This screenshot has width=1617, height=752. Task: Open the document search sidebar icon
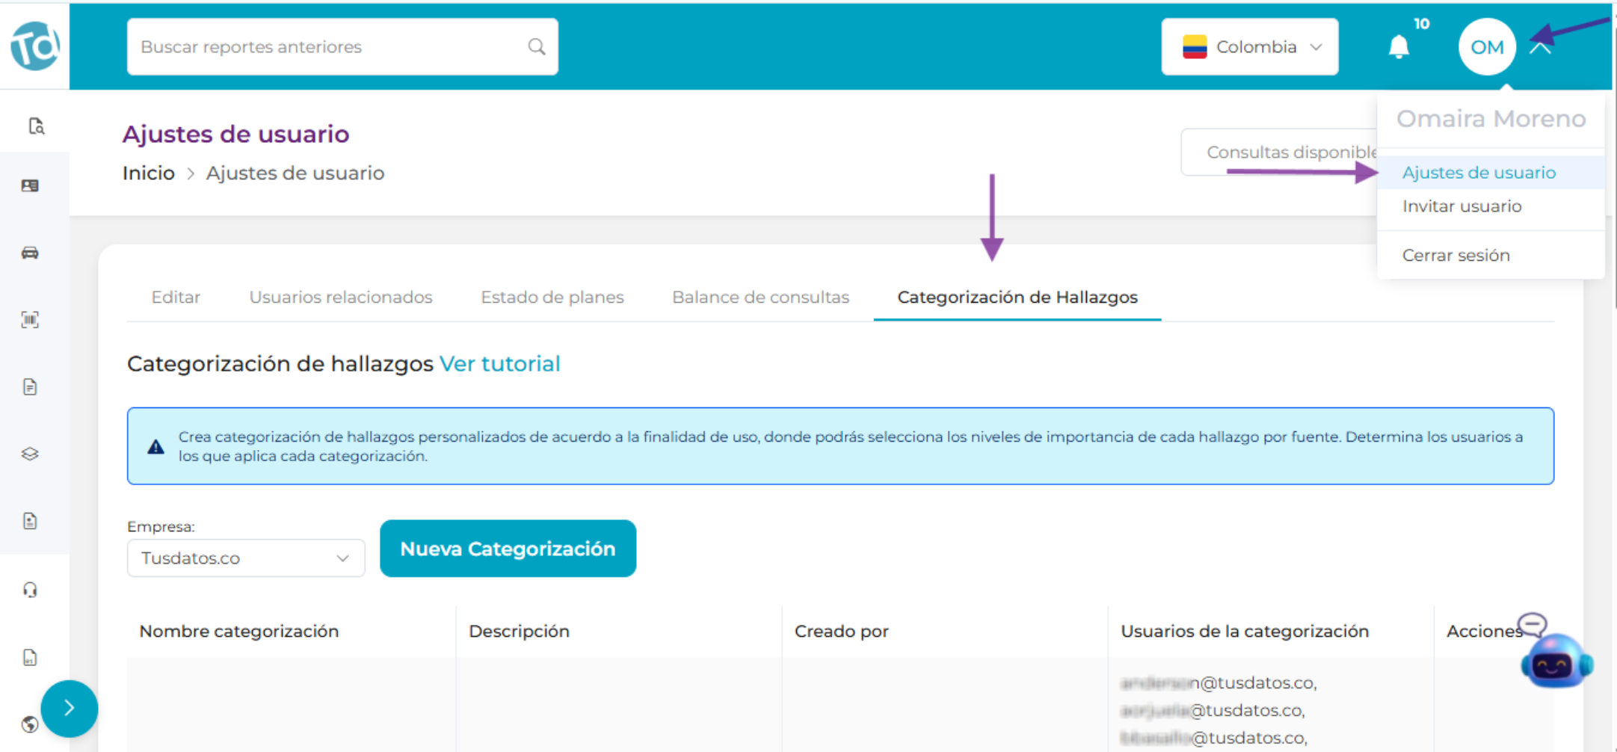pyautogui.click(x=36, y=126)
